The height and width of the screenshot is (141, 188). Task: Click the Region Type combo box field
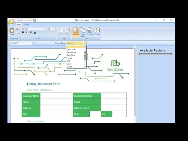[x=75, y=43]
